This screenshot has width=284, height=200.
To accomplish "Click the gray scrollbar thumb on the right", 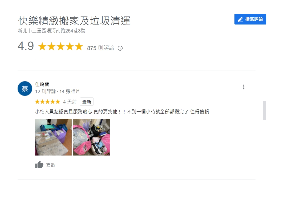I will coord(265,110).
